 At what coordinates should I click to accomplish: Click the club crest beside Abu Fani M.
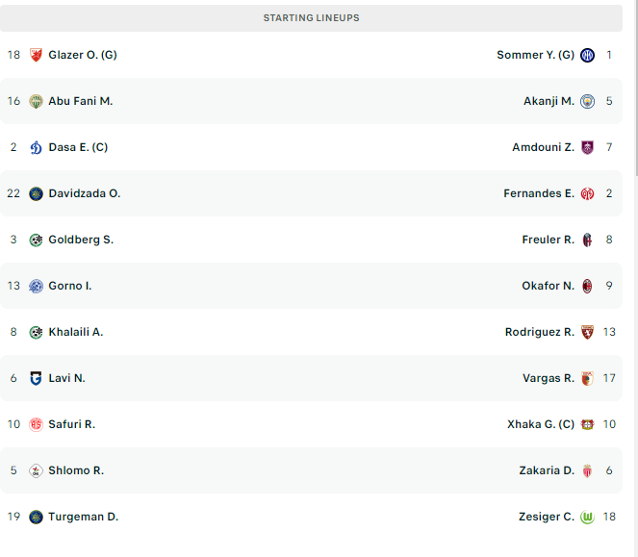(x=36, y=101)
